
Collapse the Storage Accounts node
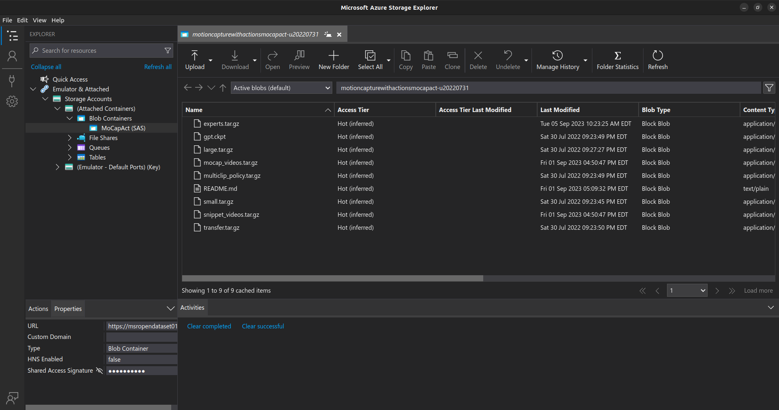tap(45, 99)
